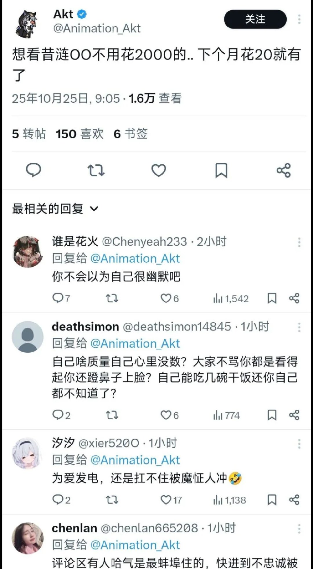Follow Akt with the 关注 button
The image size is (313, 569).
(255, 19)
